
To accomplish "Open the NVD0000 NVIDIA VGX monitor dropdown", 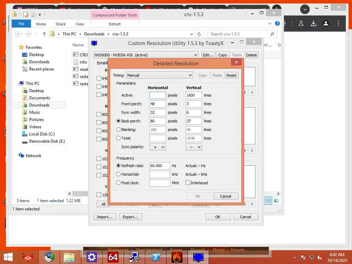I will pyautogui.click(x=146, y=55).
